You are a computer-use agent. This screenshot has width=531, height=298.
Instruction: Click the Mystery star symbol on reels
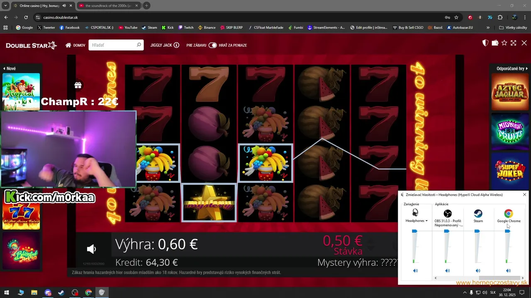coord(209,202)
